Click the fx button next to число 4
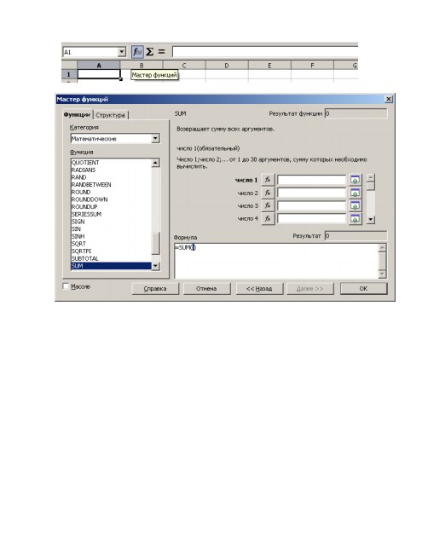The height and width of the screenshot is (554, 428). pyautogui.click(x=268, y=219)
